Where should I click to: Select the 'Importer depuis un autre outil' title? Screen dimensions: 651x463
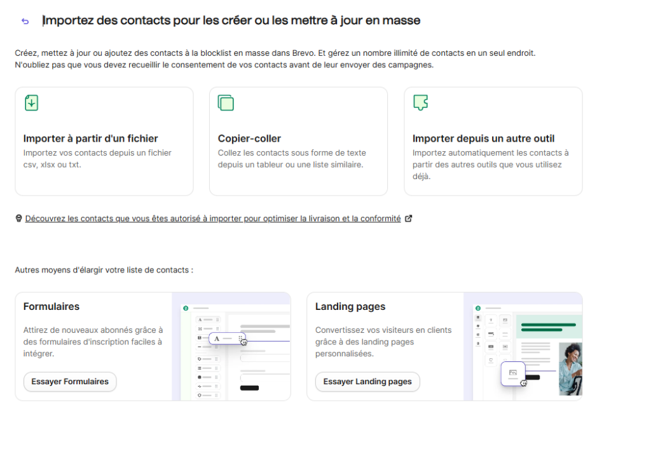point(483,138)
